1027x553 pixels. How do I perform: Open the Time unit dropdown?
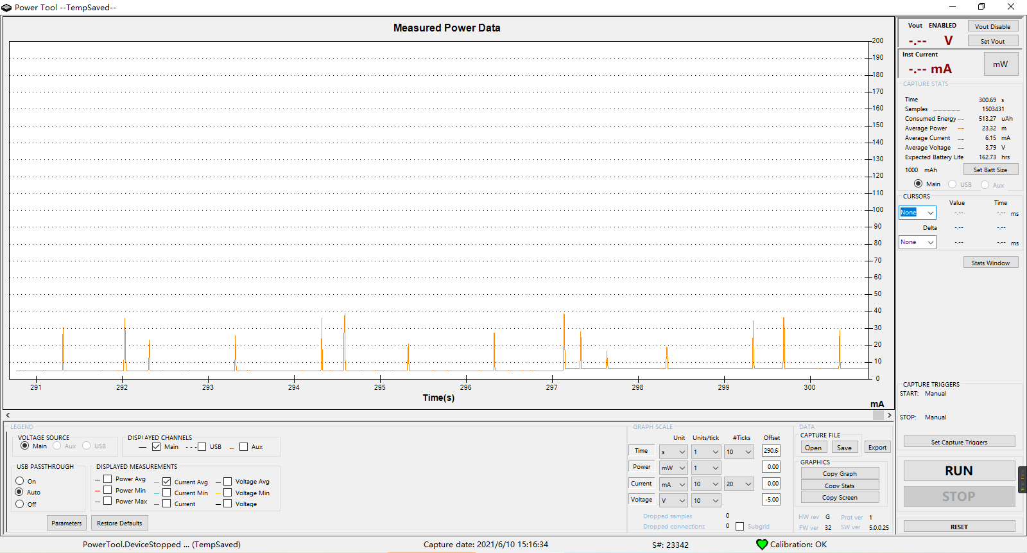(673, 452)
